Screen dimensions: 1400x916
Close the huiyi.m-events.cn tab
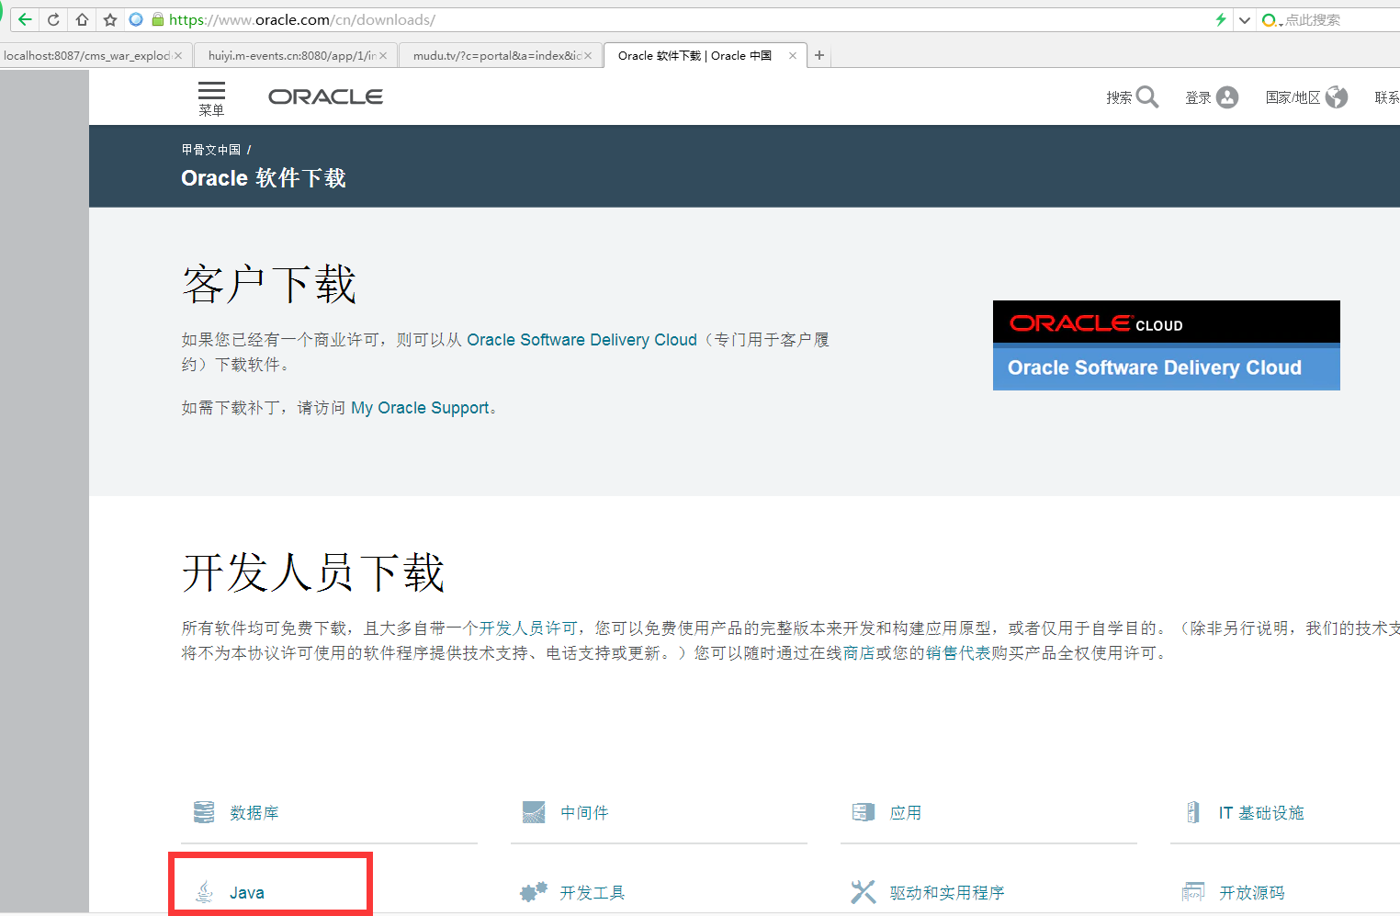tap(383, 56)
